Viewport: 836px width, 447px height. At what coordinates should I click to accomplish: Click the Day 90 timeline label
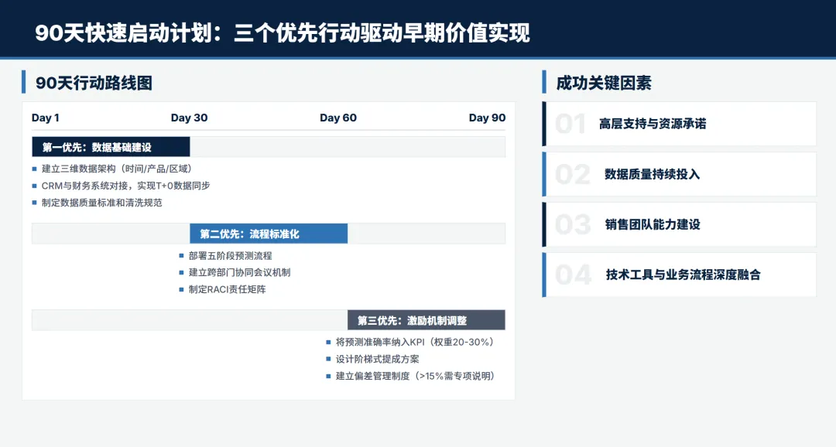pos(488,118)
